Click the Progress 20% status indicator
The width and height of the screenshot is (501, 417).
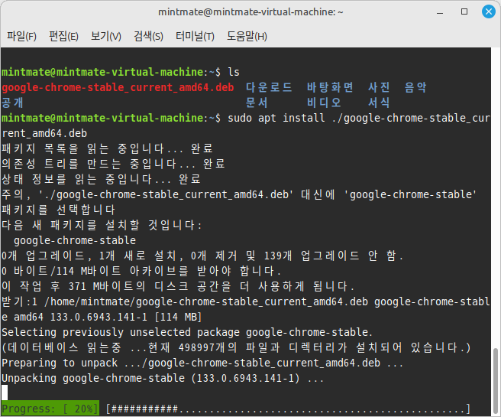(50, 409)
